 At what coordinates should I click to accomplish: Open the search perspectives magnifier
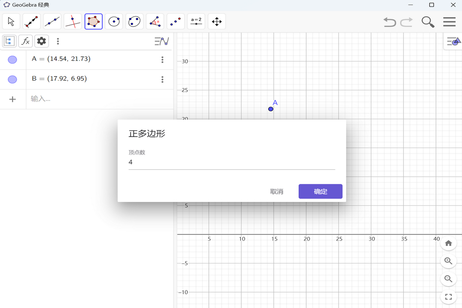[x=427, y=21]
